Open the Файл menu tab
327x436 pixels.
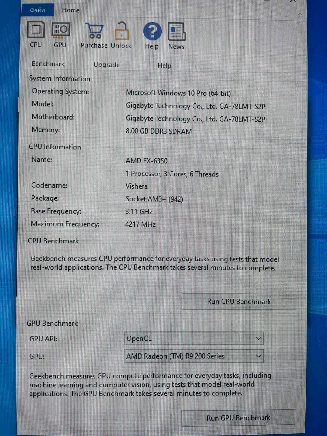(37, 10)
